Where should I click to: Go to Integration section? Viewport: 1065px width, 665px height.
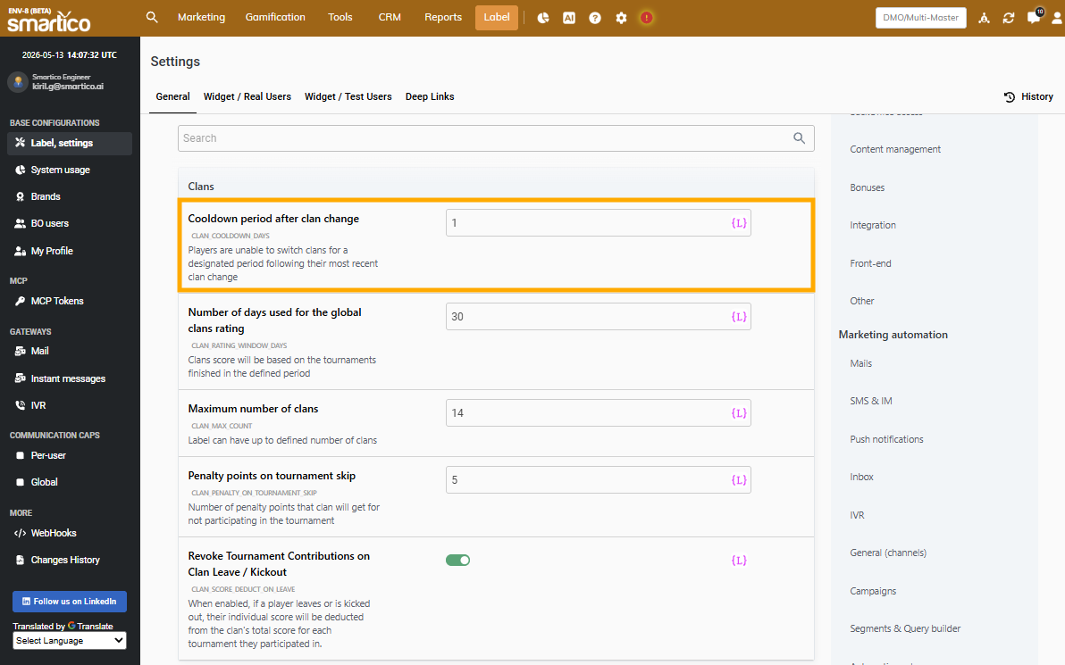click(873, 225)
